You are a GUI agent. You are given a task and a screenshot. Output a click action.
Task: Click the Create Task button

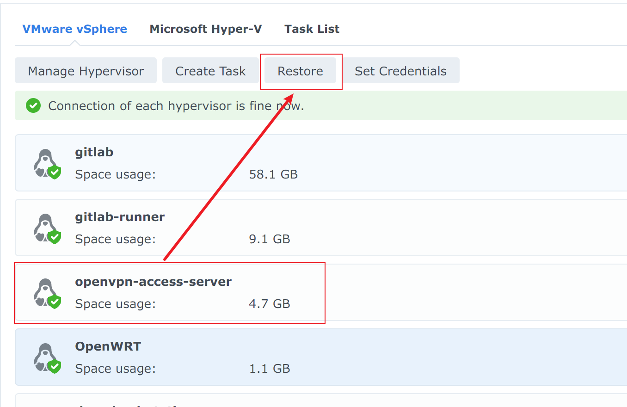click(x=210, y=71)
